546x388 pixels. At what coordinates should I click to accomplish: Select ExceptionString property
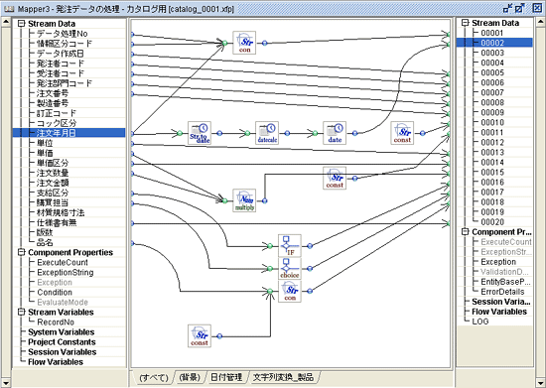(66, 273)
